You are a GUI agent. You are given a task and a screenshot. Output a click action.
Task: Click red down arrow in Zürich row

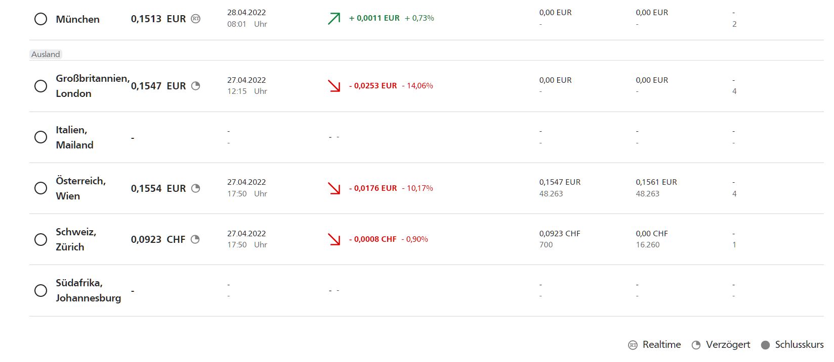tap(334, 239)
